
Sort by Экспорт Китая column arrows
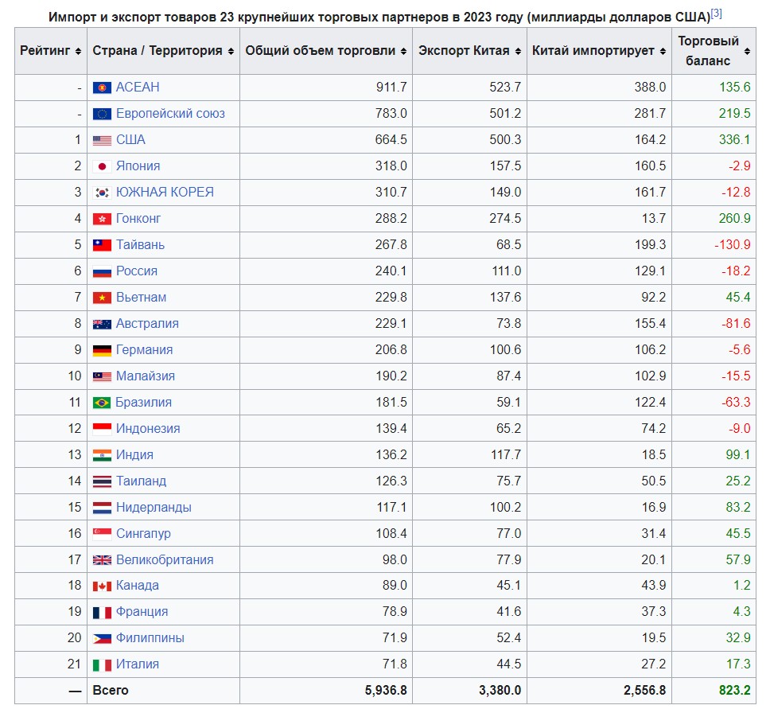pos(518,51)
